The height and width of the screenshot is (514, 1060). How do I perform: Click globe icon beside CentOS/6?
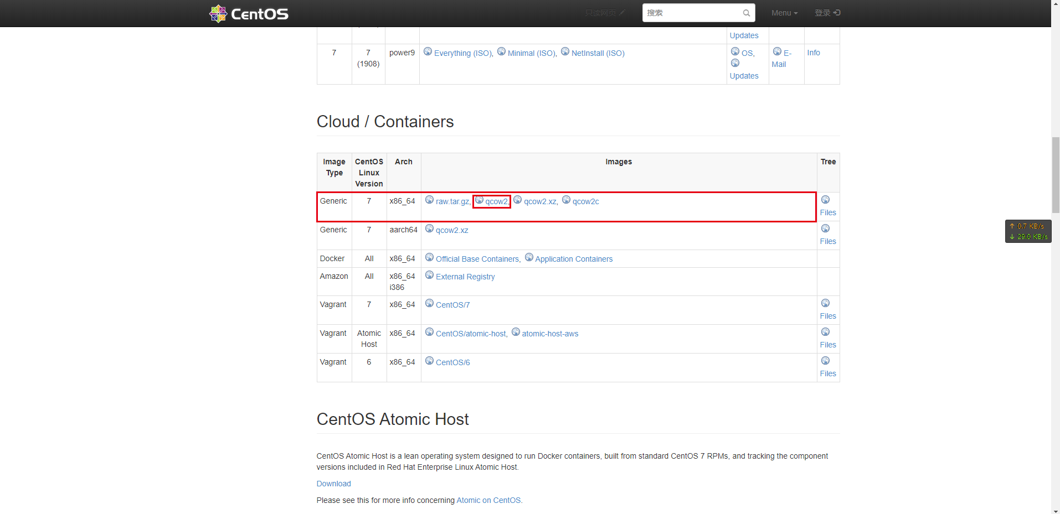(x=429, y=361)
